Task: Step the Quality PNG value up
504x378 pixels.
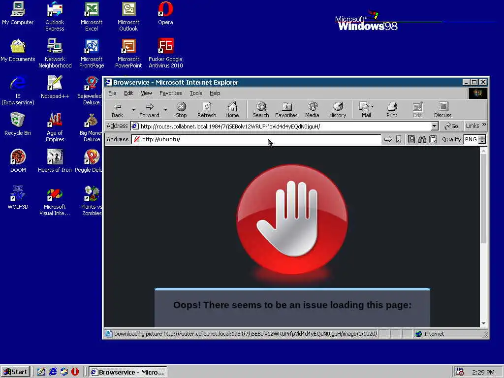Action: click(x=482, y=137)
